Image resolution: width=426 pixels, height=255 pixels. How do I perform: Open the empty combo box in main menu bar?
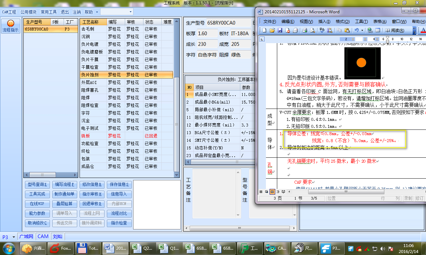pyautogui.click(x=116, y=12)
